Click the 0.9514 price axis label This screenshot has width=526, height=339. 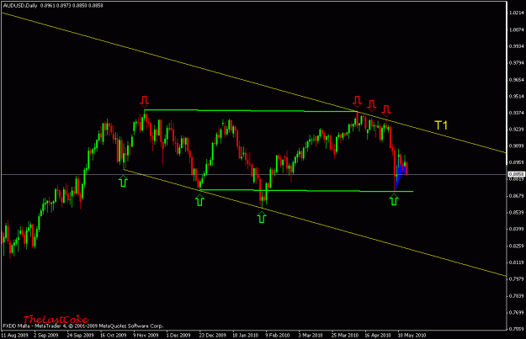516,96
